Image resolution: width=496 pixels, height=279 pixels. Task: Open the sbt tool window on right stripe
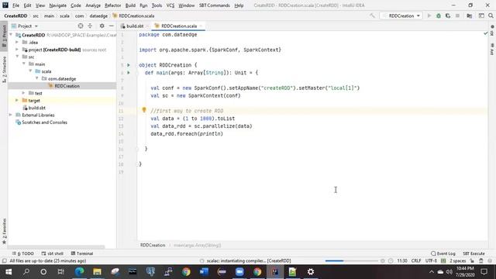point(492,31)
